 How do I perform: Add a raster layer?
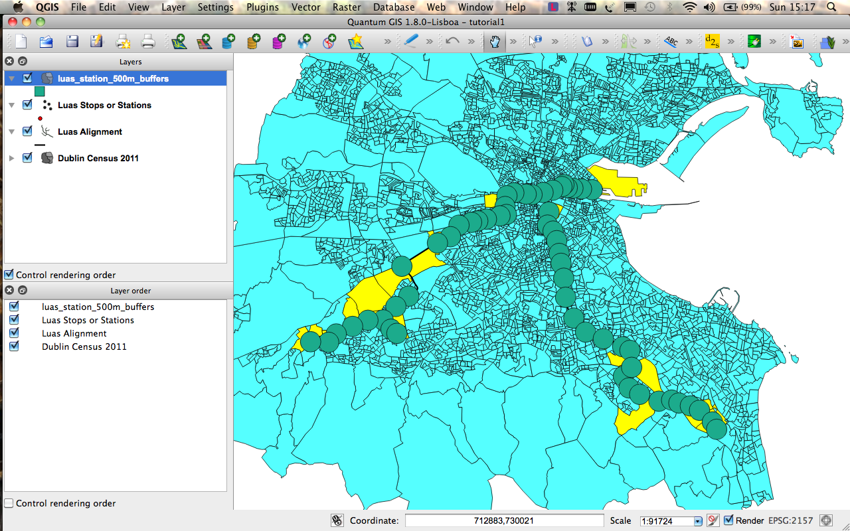[204, 41]
